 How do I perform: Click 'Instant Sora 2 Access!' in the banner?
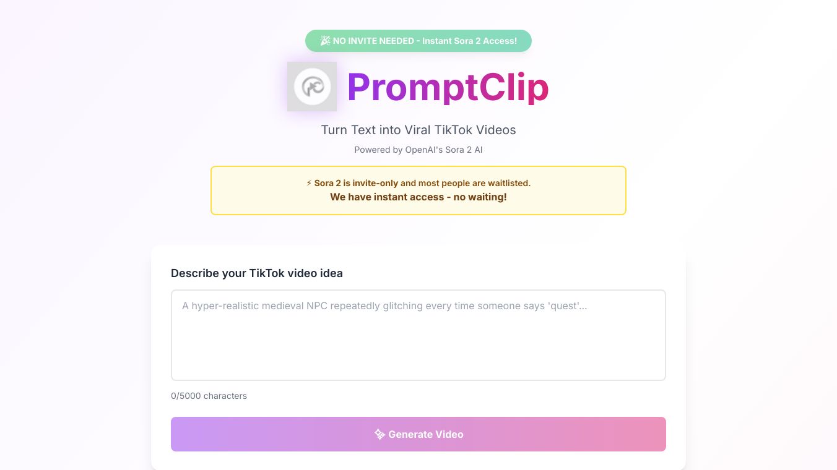469,41
